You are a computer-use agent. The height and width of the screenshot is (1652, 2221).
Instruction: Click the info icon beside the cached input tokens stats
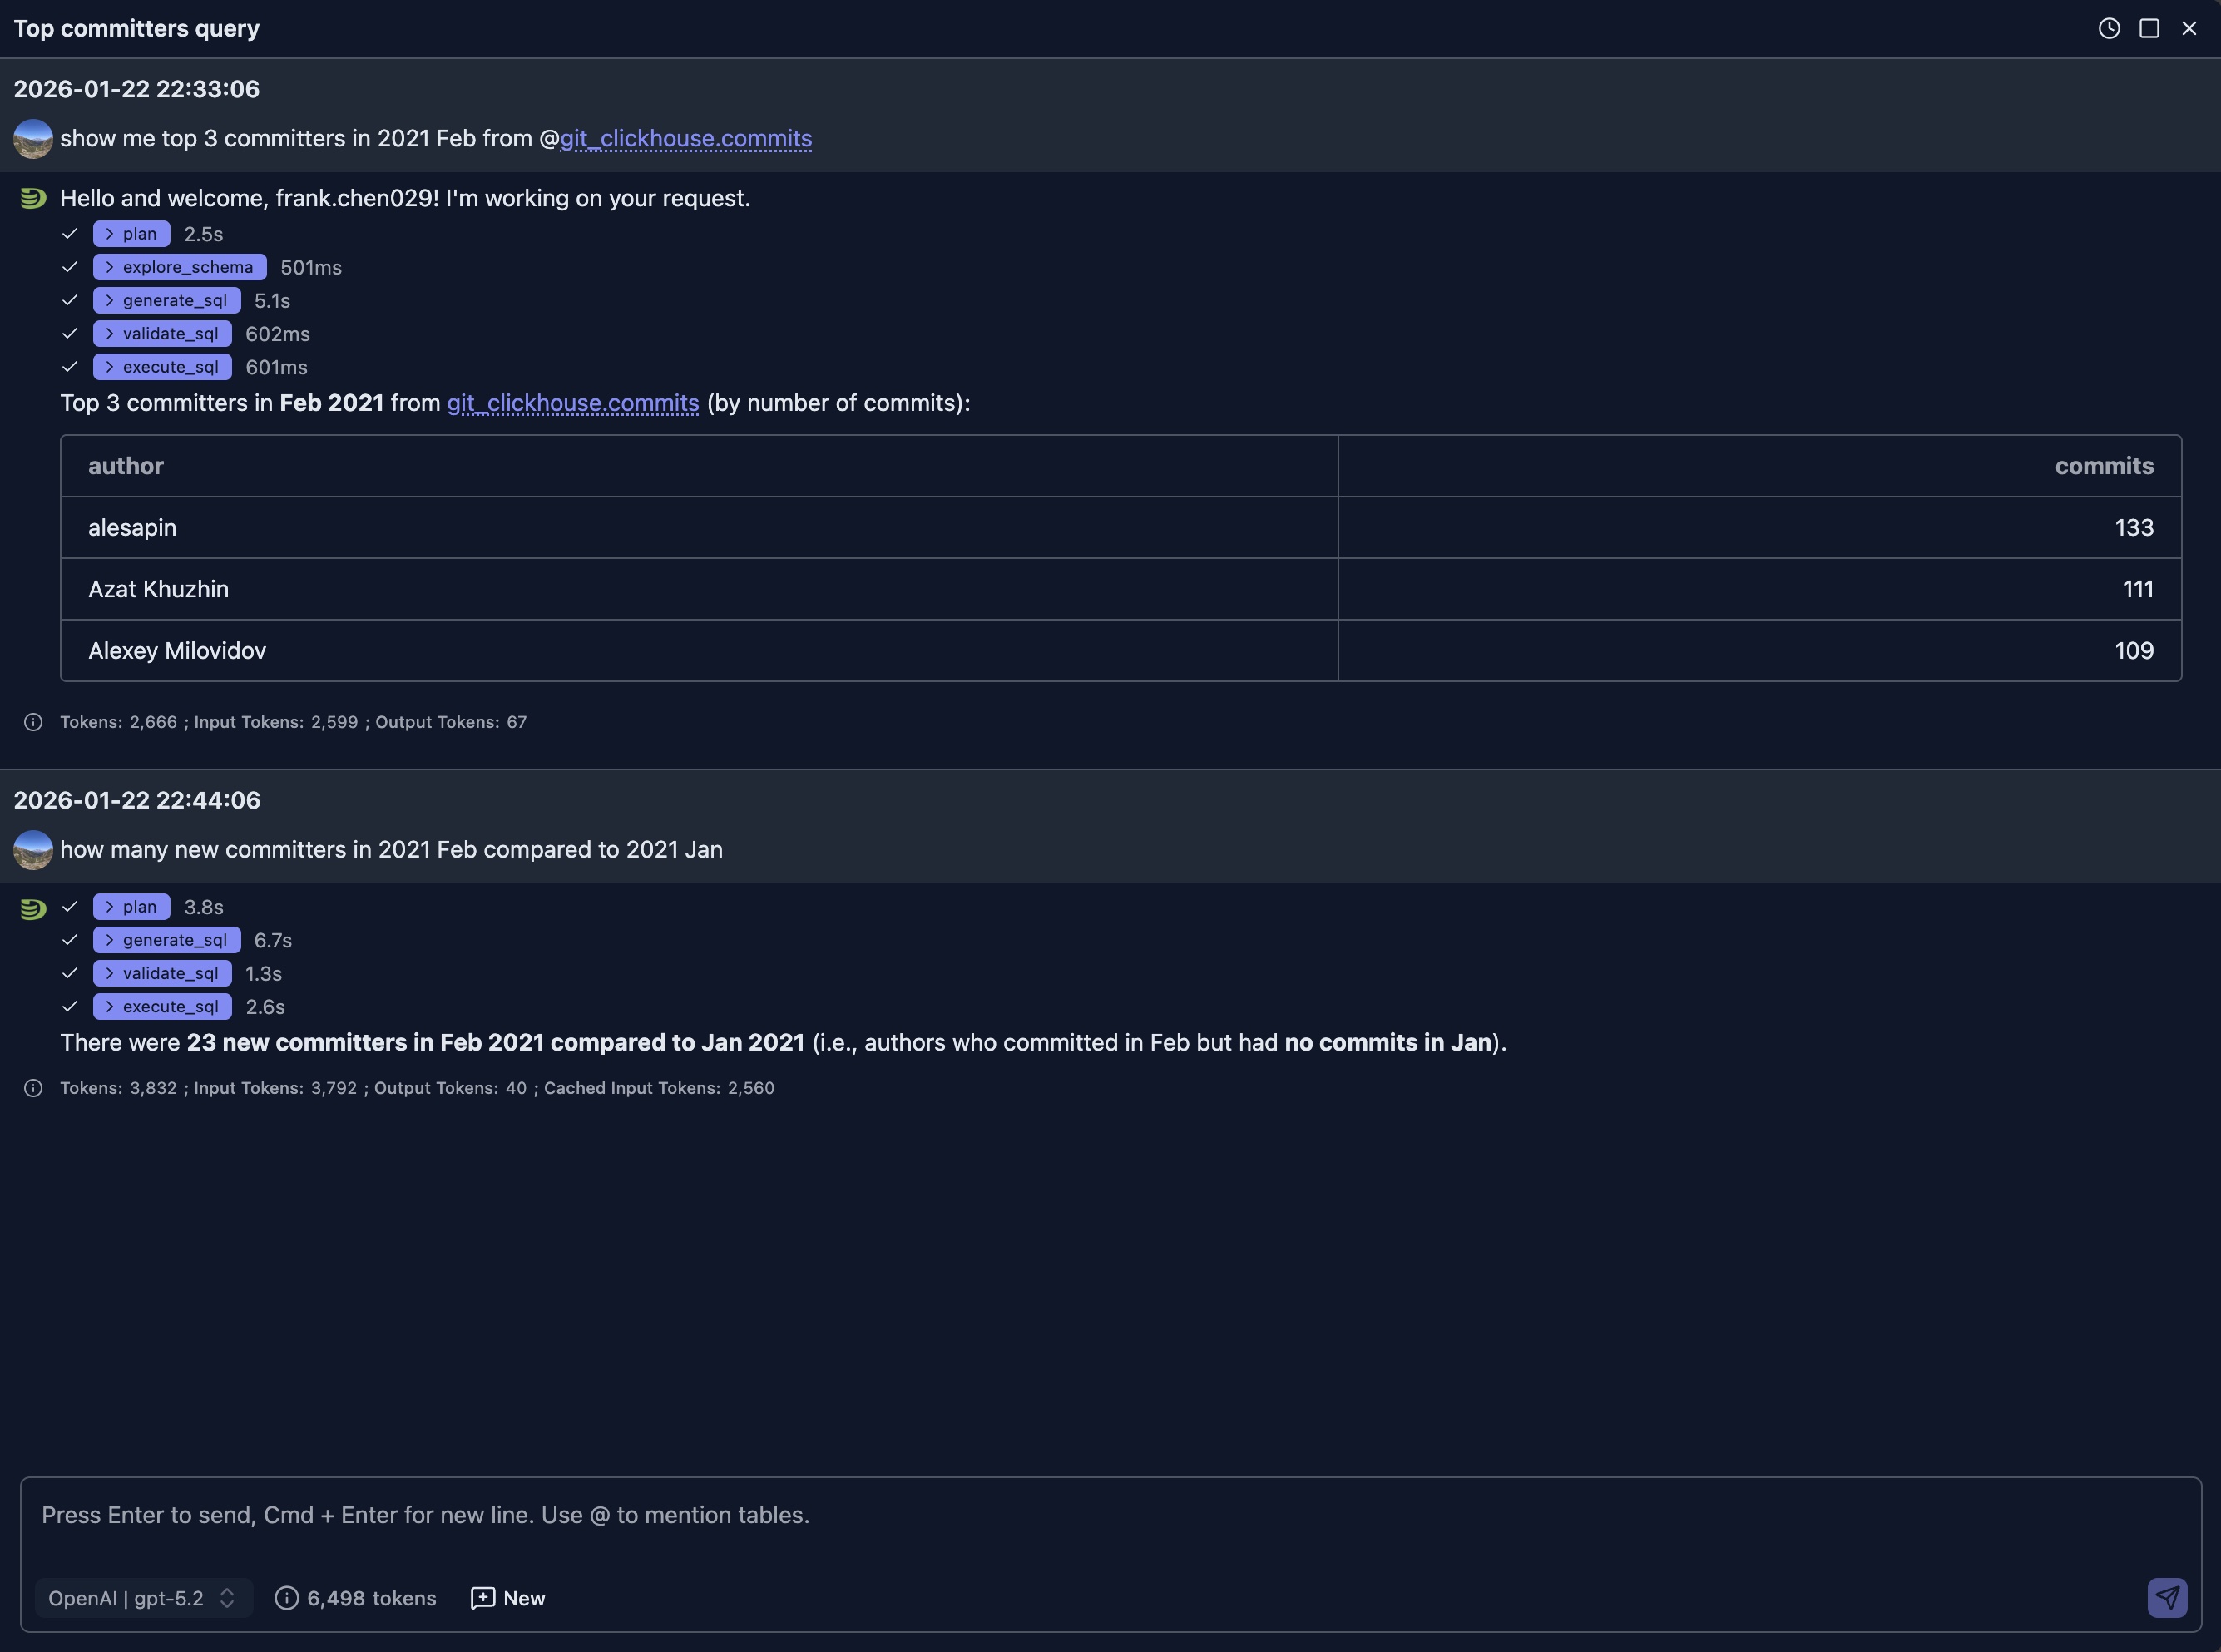pos(33,1088)
